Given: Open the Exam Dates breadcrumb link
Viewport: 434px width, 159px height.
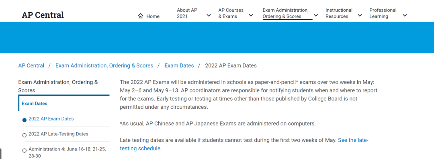Looking at the screenshot, I should 179,65.
